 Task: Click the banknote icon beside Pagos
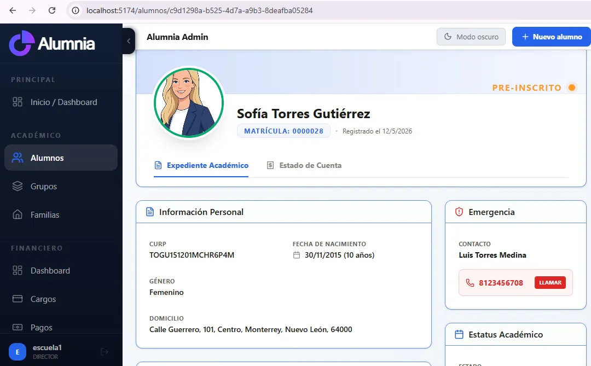[x=18, y=327]
